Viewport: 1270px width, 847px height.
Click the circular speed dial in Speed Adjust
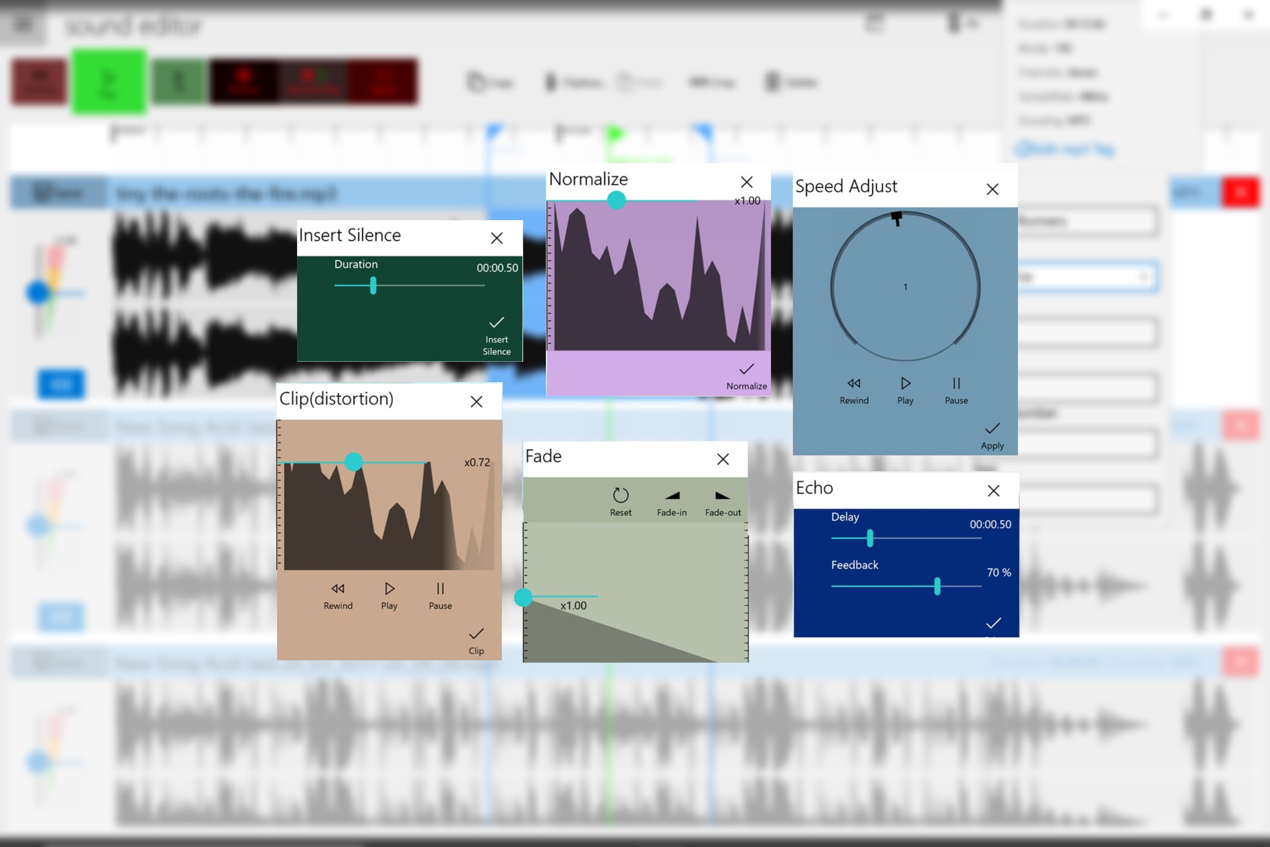click(904, 287)
